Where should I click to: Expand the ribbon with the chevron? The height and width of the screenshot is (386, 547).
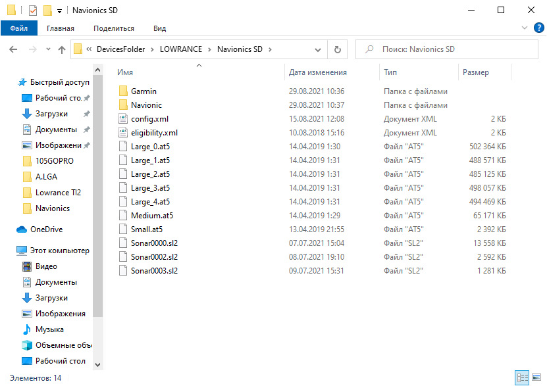(525, 28)
